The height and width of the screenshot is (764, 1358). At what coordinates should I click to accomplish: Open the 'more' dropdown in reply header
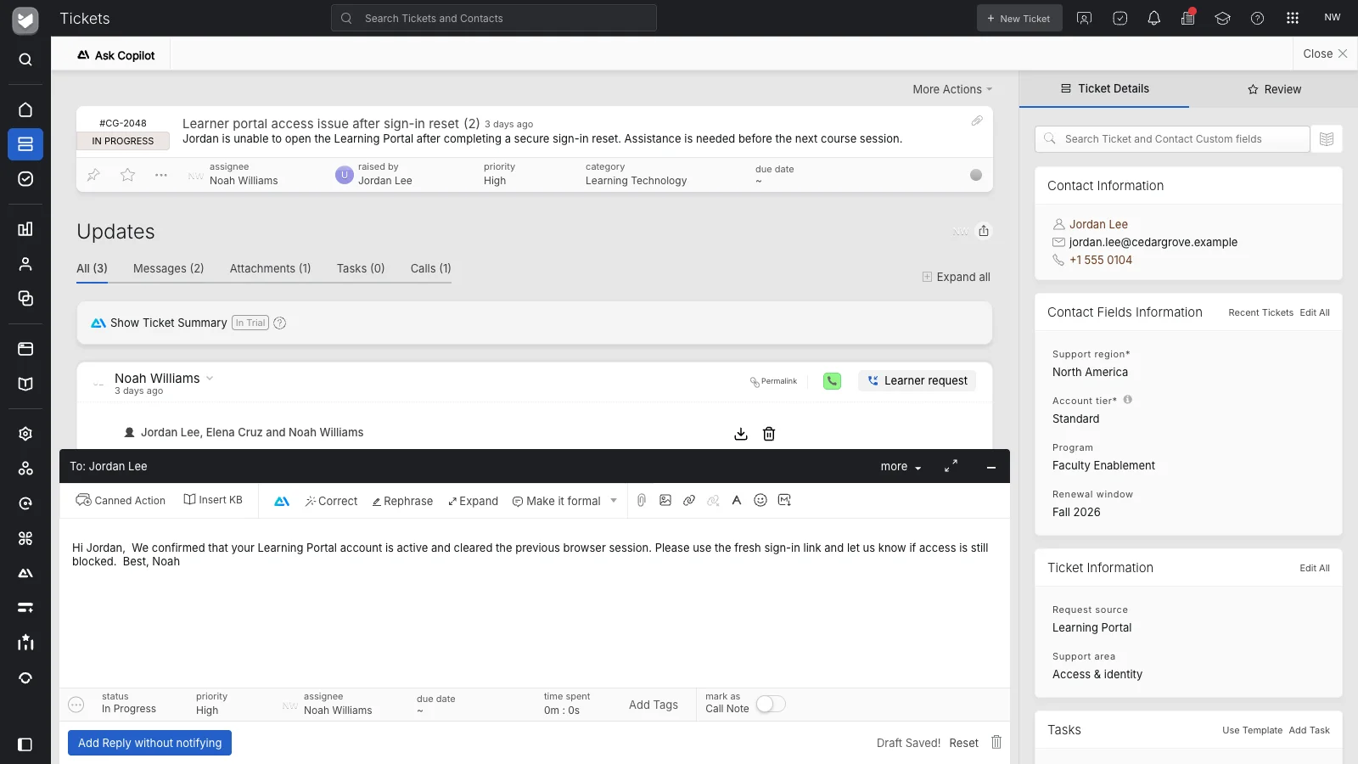[901, 467]
